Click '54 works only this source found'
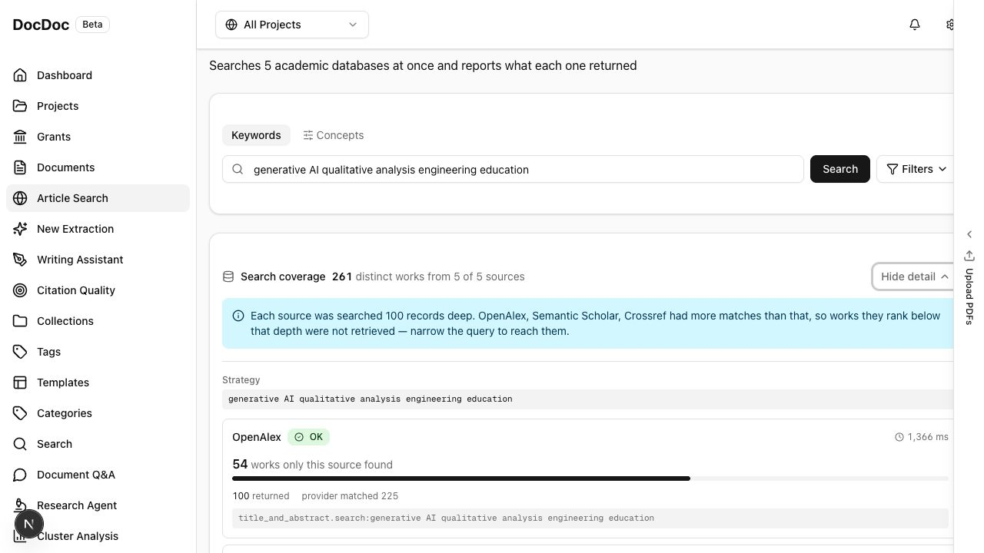This screenshot has height=553, width=984. 312,464
